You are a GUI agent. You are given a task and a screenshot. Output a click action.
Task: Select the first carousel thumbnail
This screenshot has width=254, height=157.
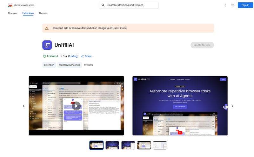[x=97, y=145]
